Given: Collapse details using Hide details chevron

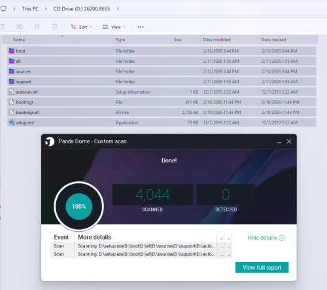Looking at the screenshot, I should pos(282,238).
